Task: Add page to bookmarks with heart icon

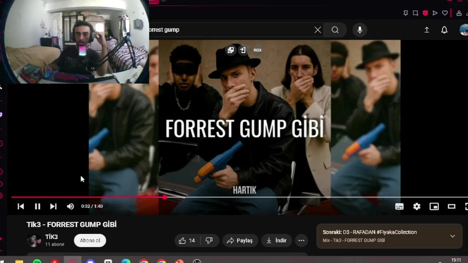Action: (445, 13)
